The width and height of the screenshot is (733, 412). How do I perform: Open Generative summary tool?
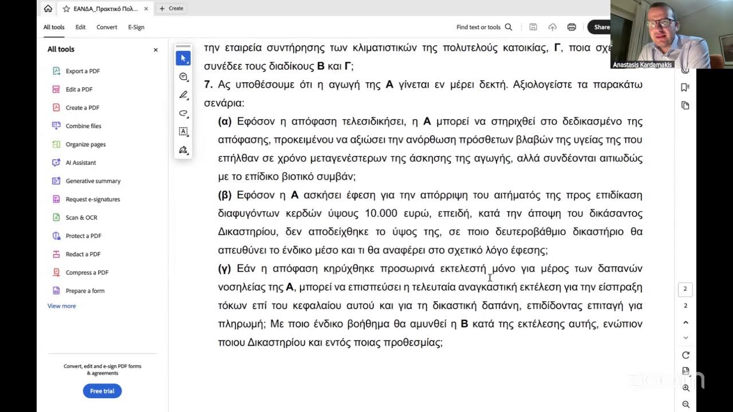tap(93, 181)
